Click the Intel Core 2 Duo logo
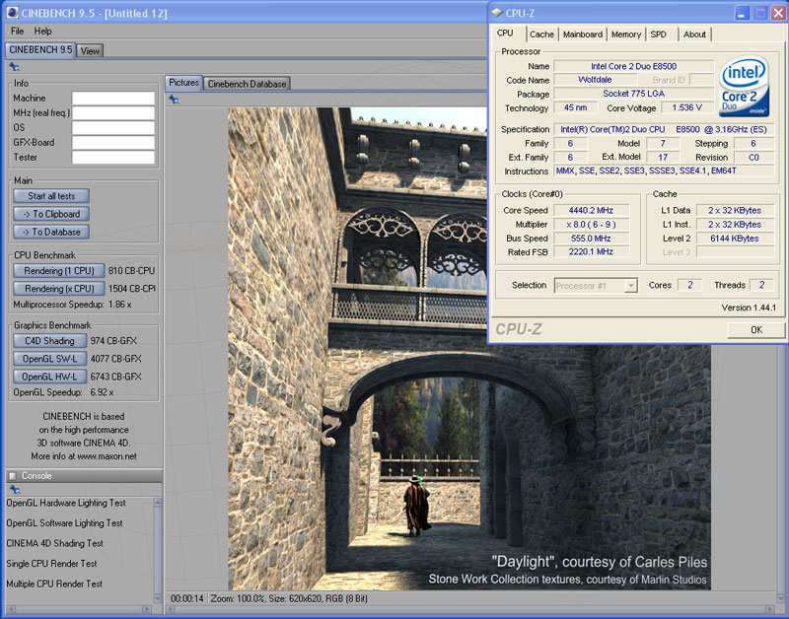Screen dimensions: 789x619 pos(745,86)
